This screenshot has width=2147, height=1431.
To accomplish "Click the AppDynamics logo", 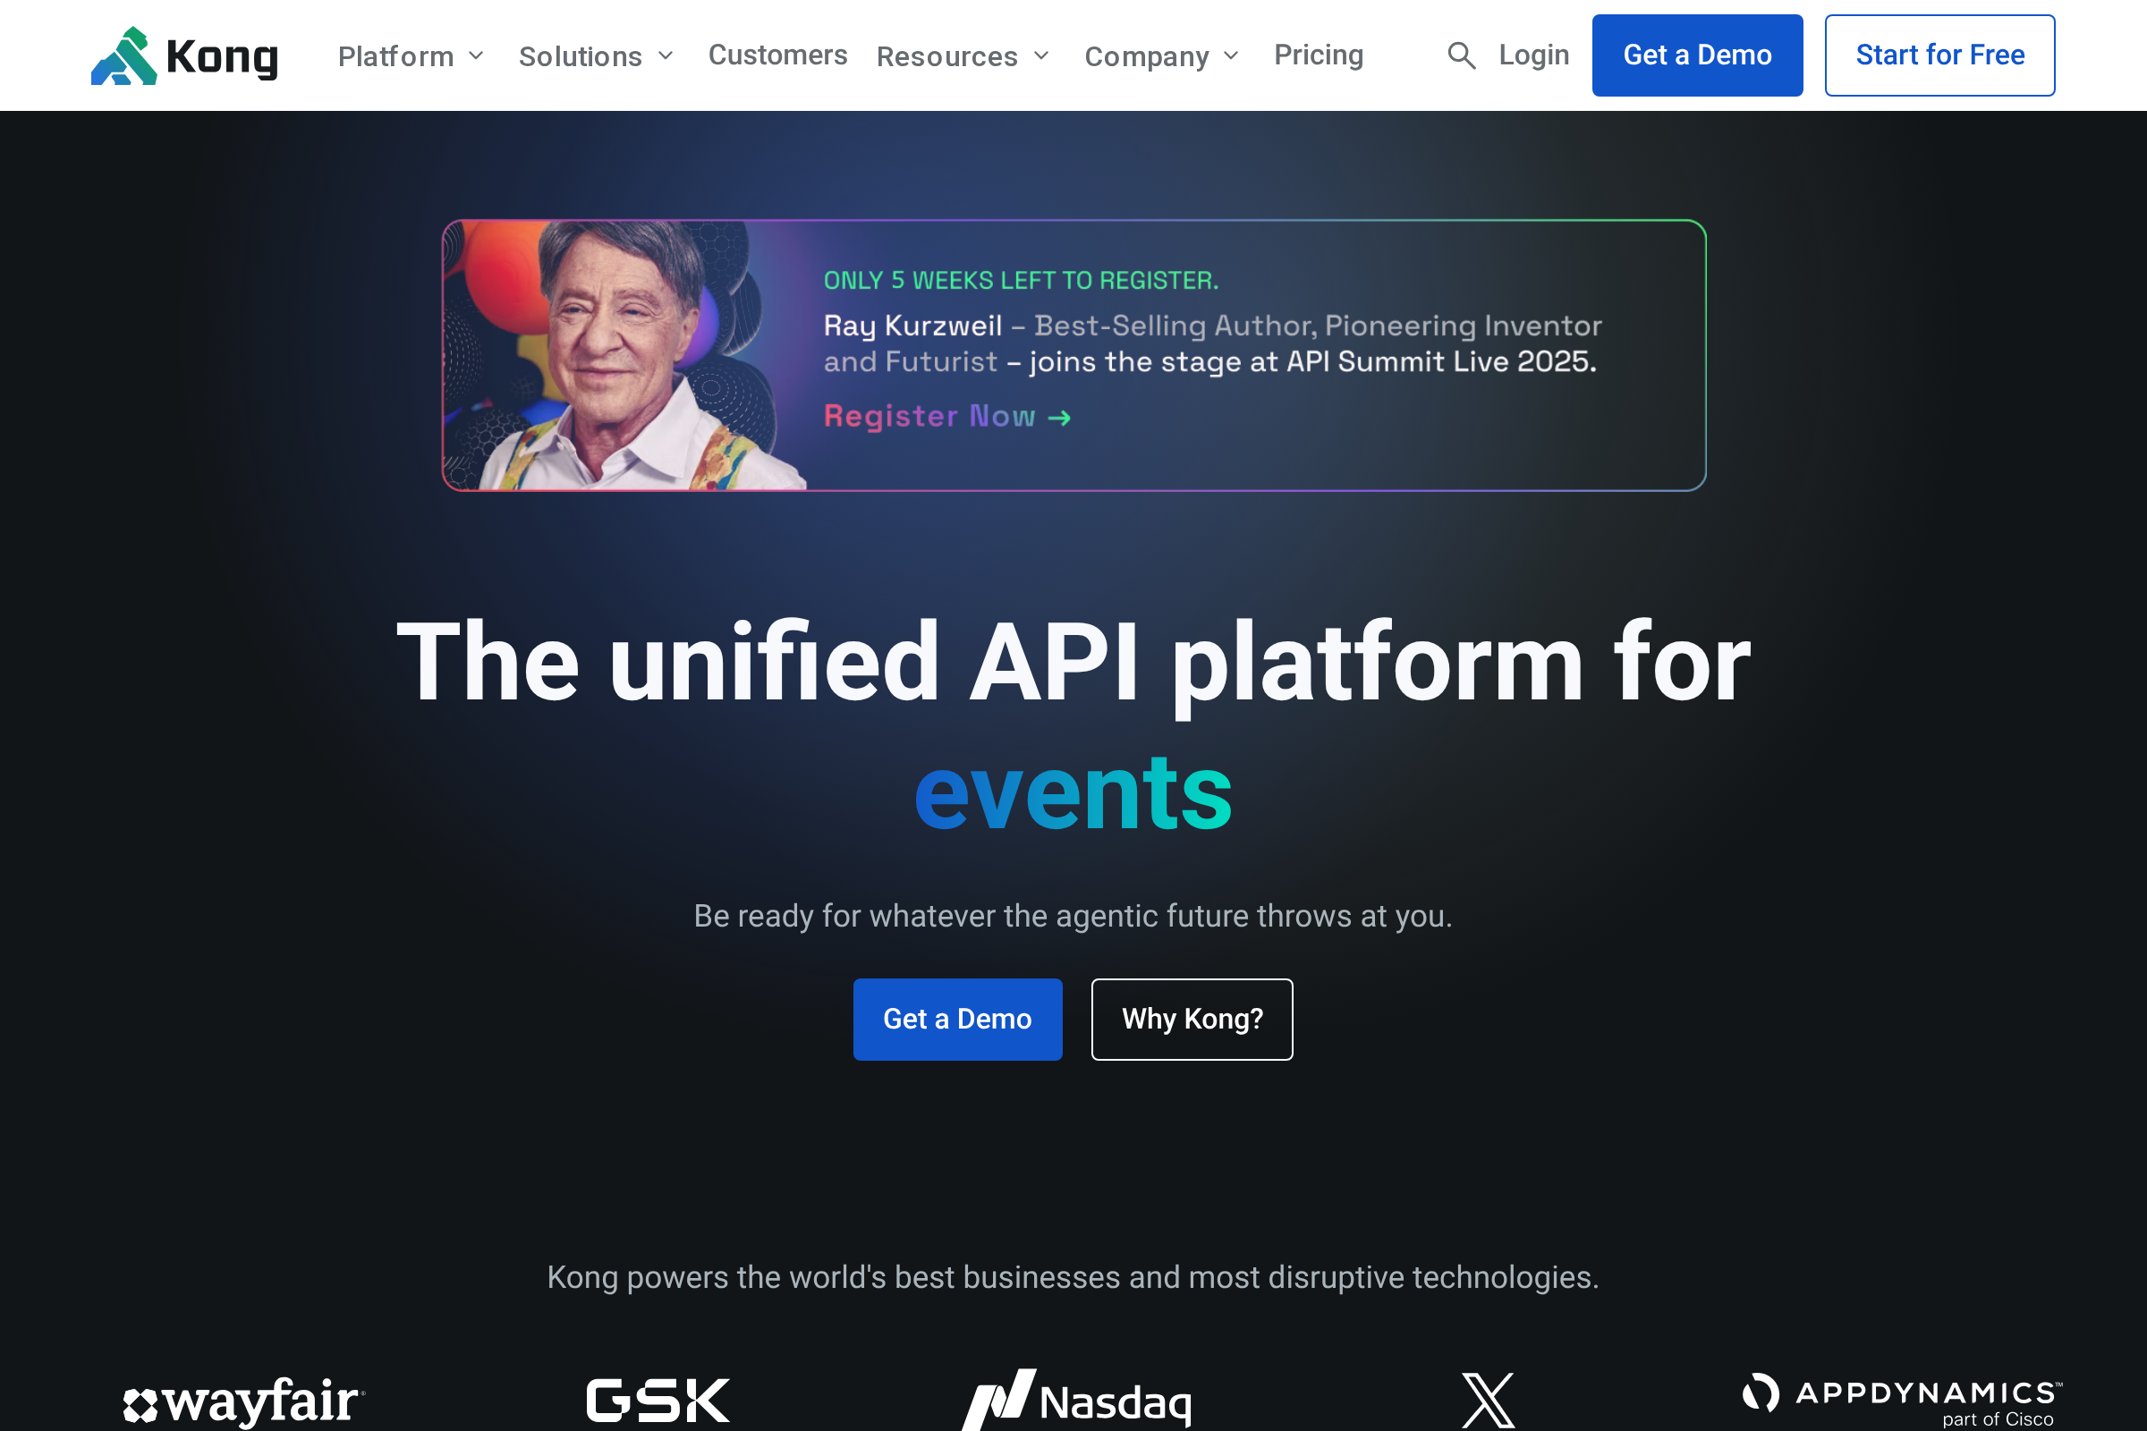I will [1903, 1400].
